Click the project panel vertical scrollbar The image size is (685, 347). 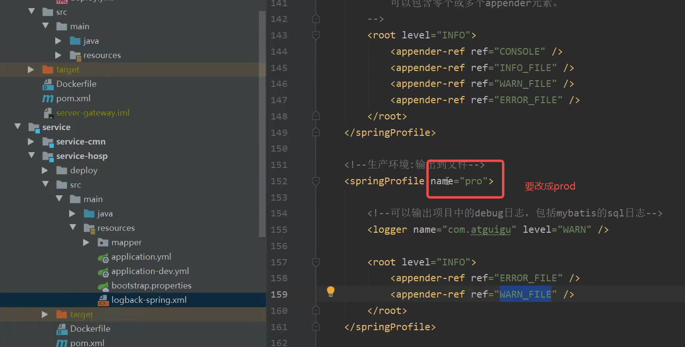click(262, 124)
